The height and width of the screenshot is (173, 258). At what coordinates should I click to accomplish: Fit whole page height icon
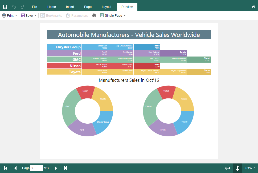click(x=237, y=168)
